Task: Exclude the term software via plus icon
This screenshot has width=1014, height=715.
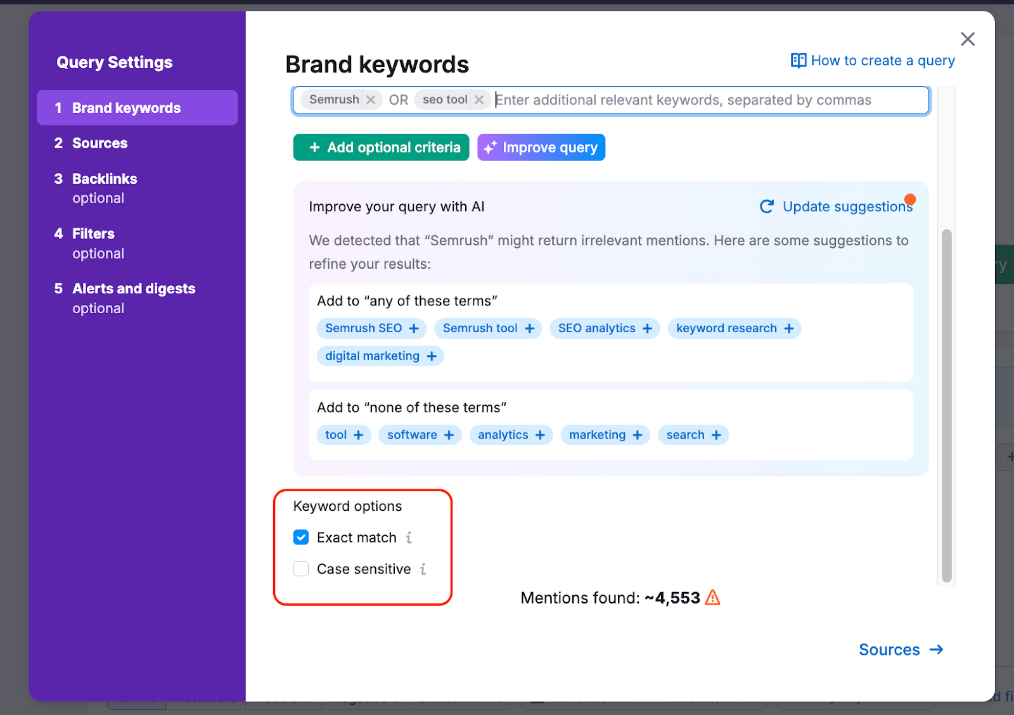Action: click(449, 435)
